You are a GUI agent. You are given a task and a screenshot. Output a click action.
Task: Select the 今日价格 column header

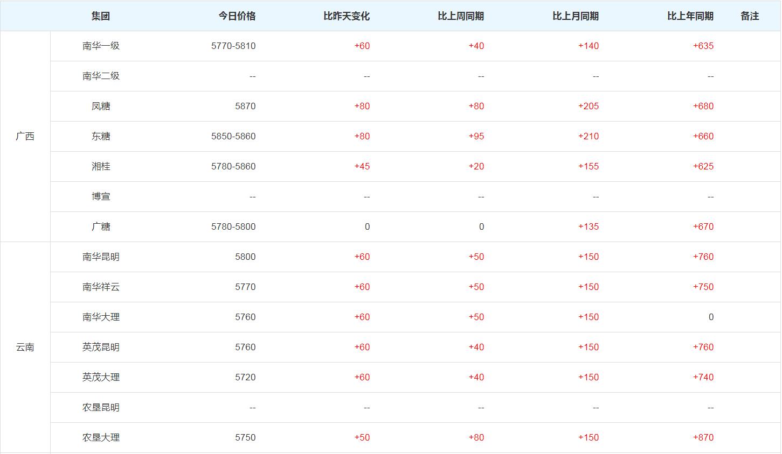tap(237, 16)
